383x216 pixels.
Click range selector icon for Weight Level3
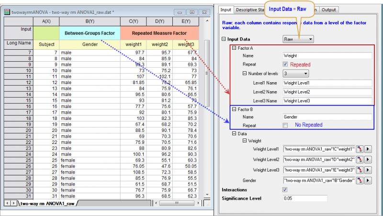(x=360, y=170)
